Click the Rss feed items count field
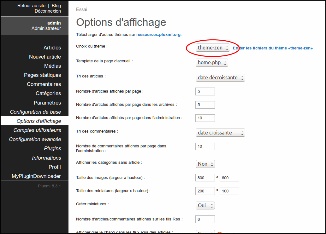The height and width of the screenshot is (234, 326). [x=205, y=219]
